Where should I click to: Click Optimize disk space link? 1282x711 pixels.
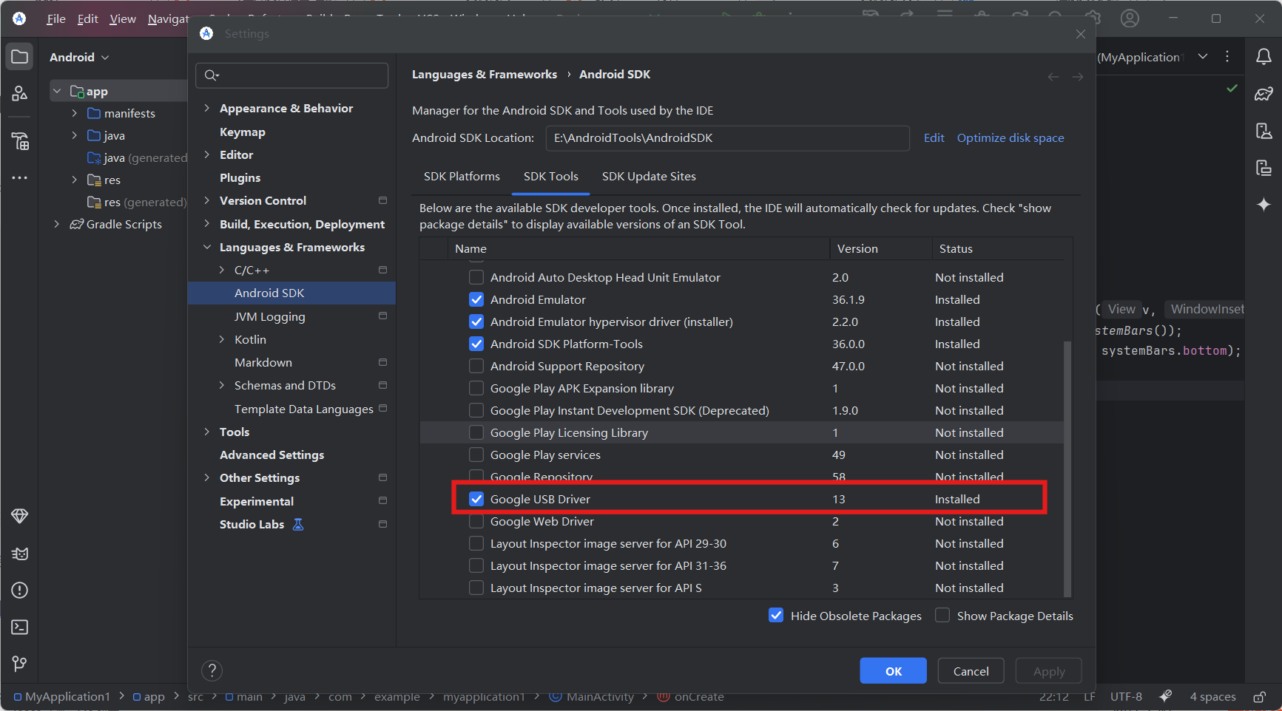click(x=1011, y=137)
